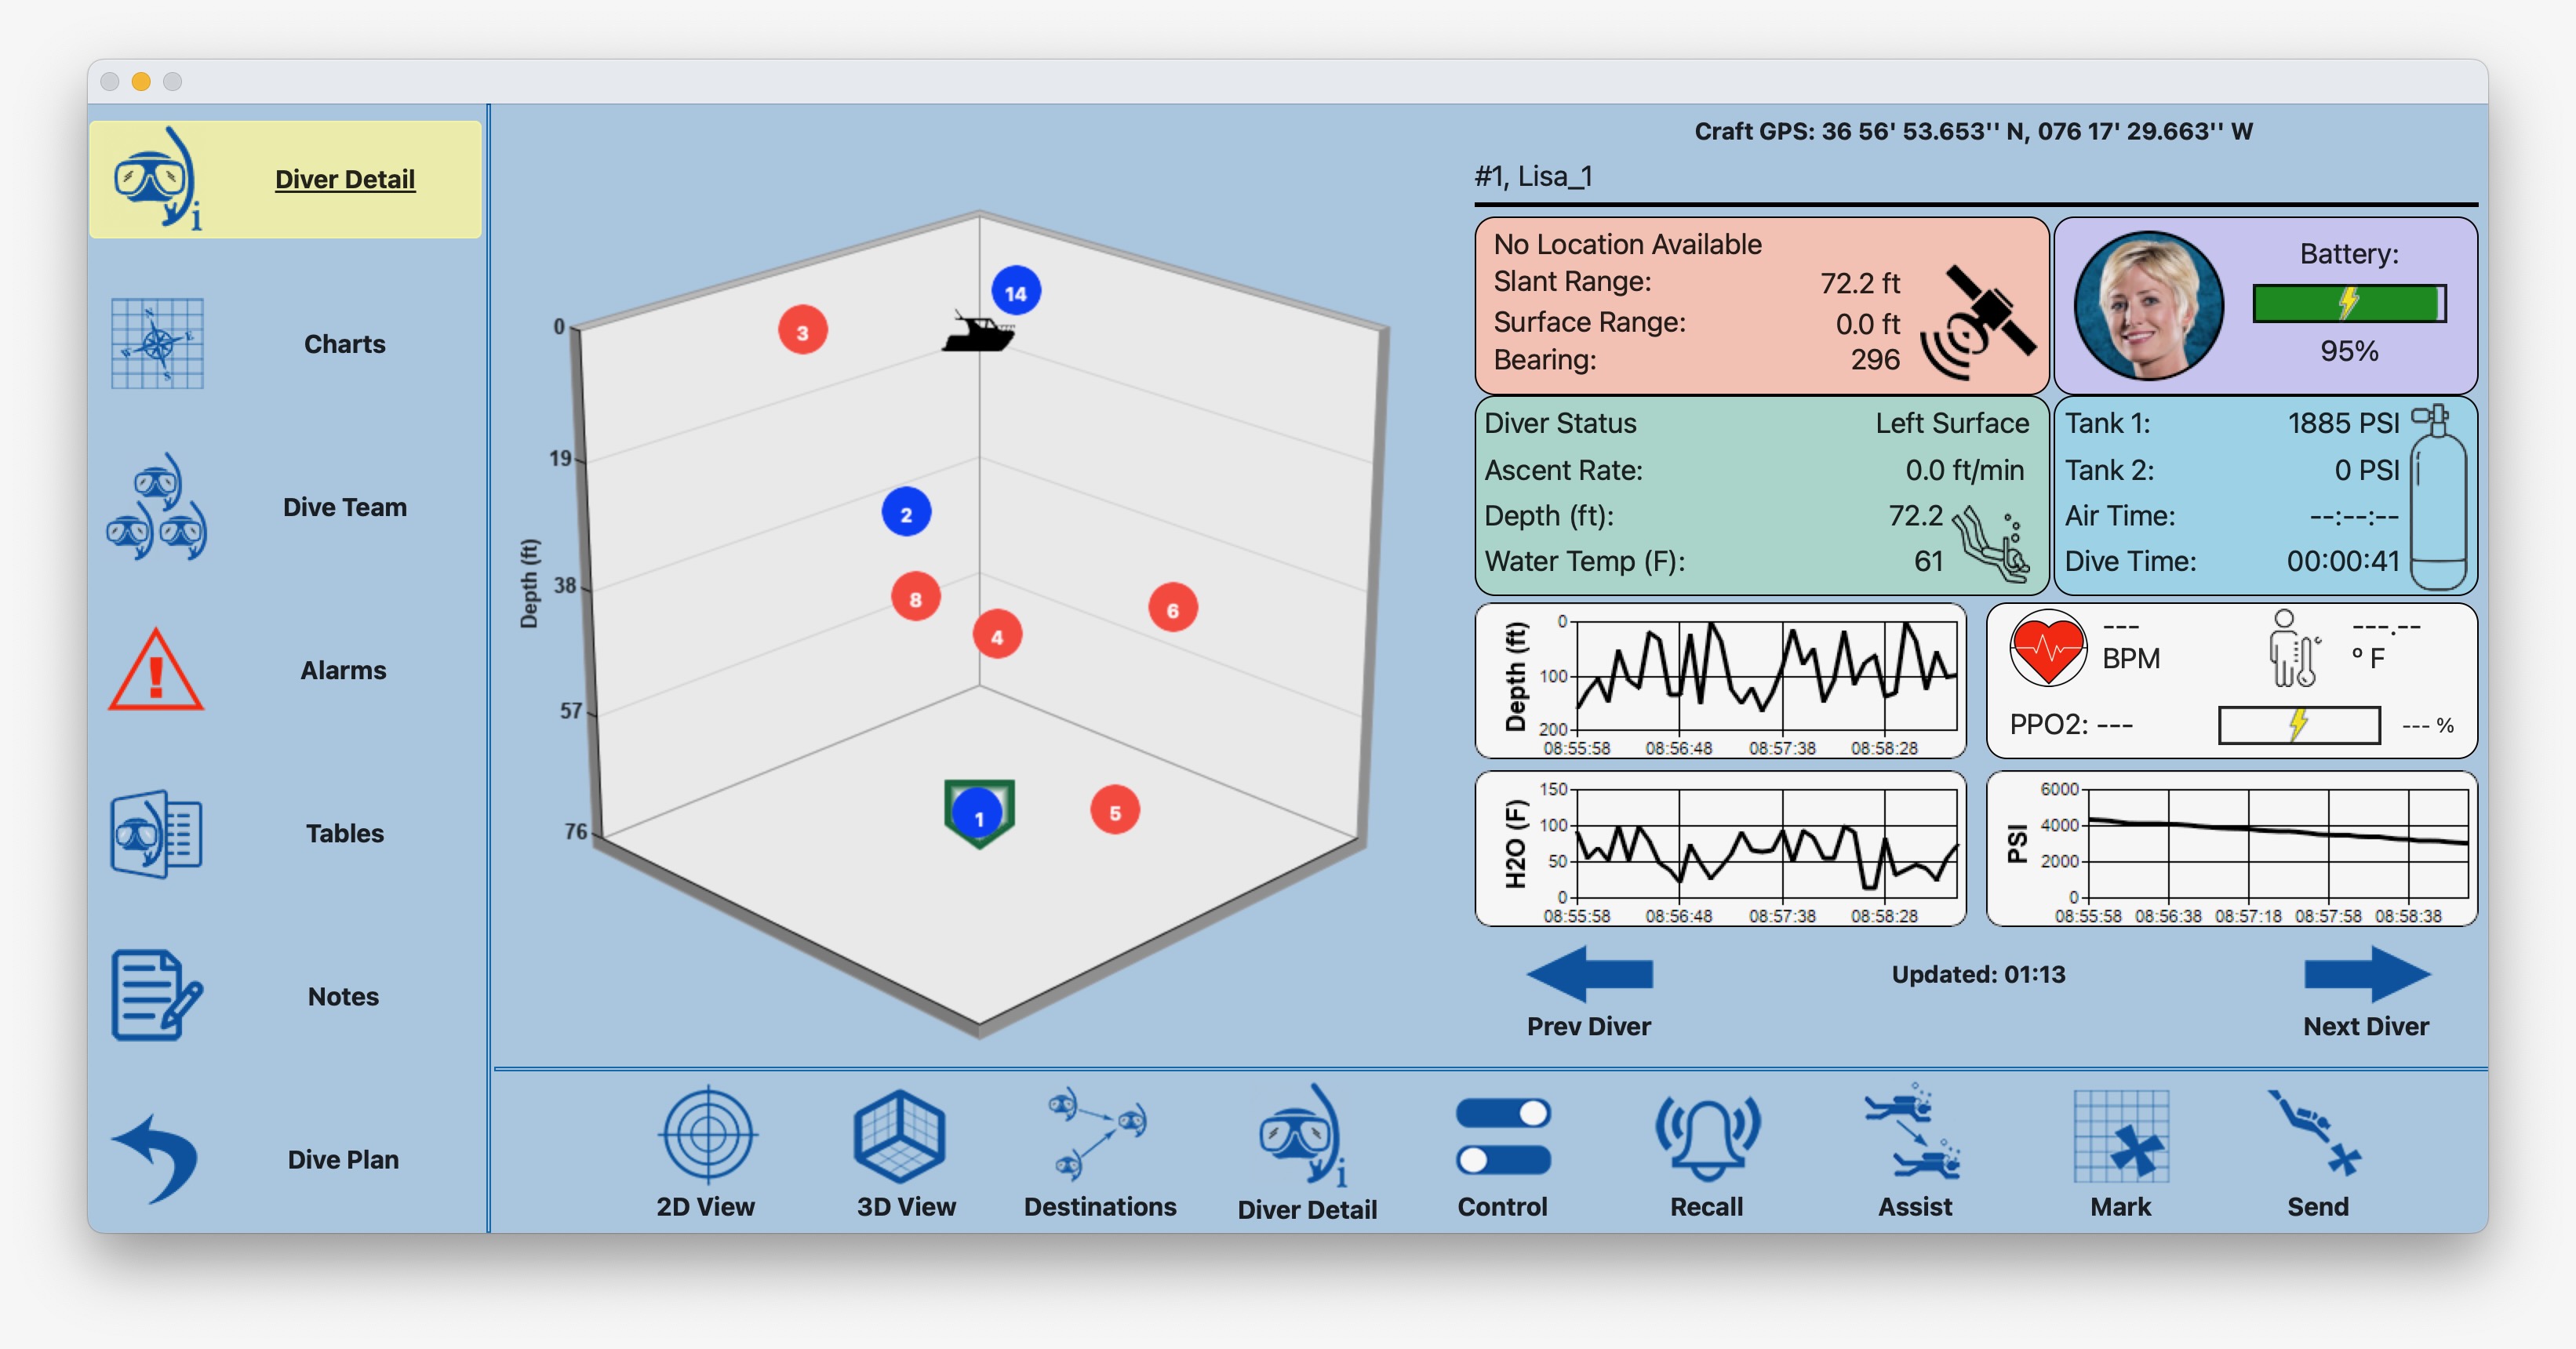This screenshot has width=2576, height=1349.
Task: Open the PSI tank pressure chart
Action: (2231, 848)
